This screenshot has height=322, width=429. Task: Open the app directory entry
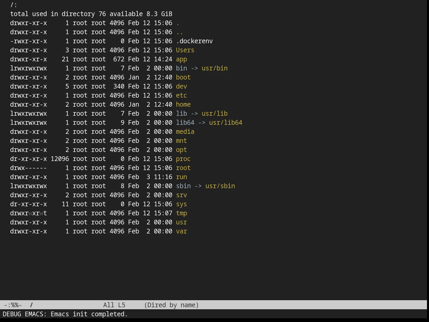tap(181, 59)
